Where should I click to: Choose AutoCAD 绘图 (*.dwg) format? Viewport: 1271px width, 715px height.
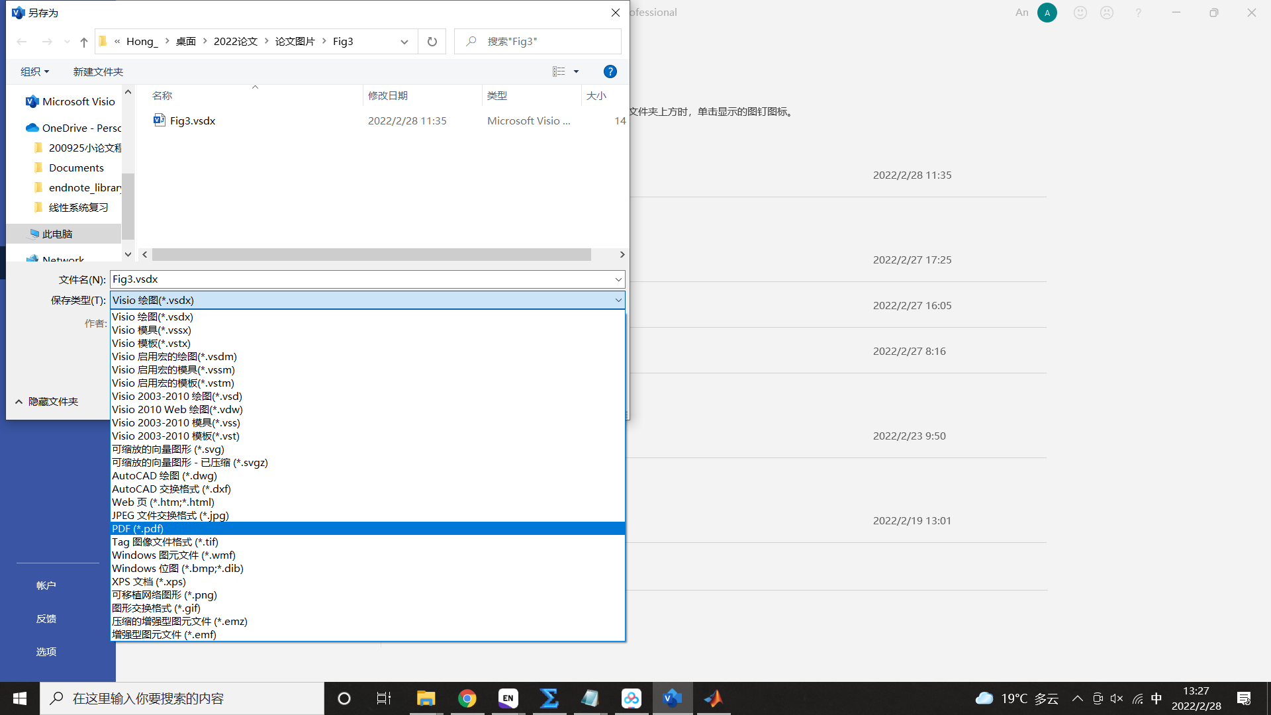point(367,475)
